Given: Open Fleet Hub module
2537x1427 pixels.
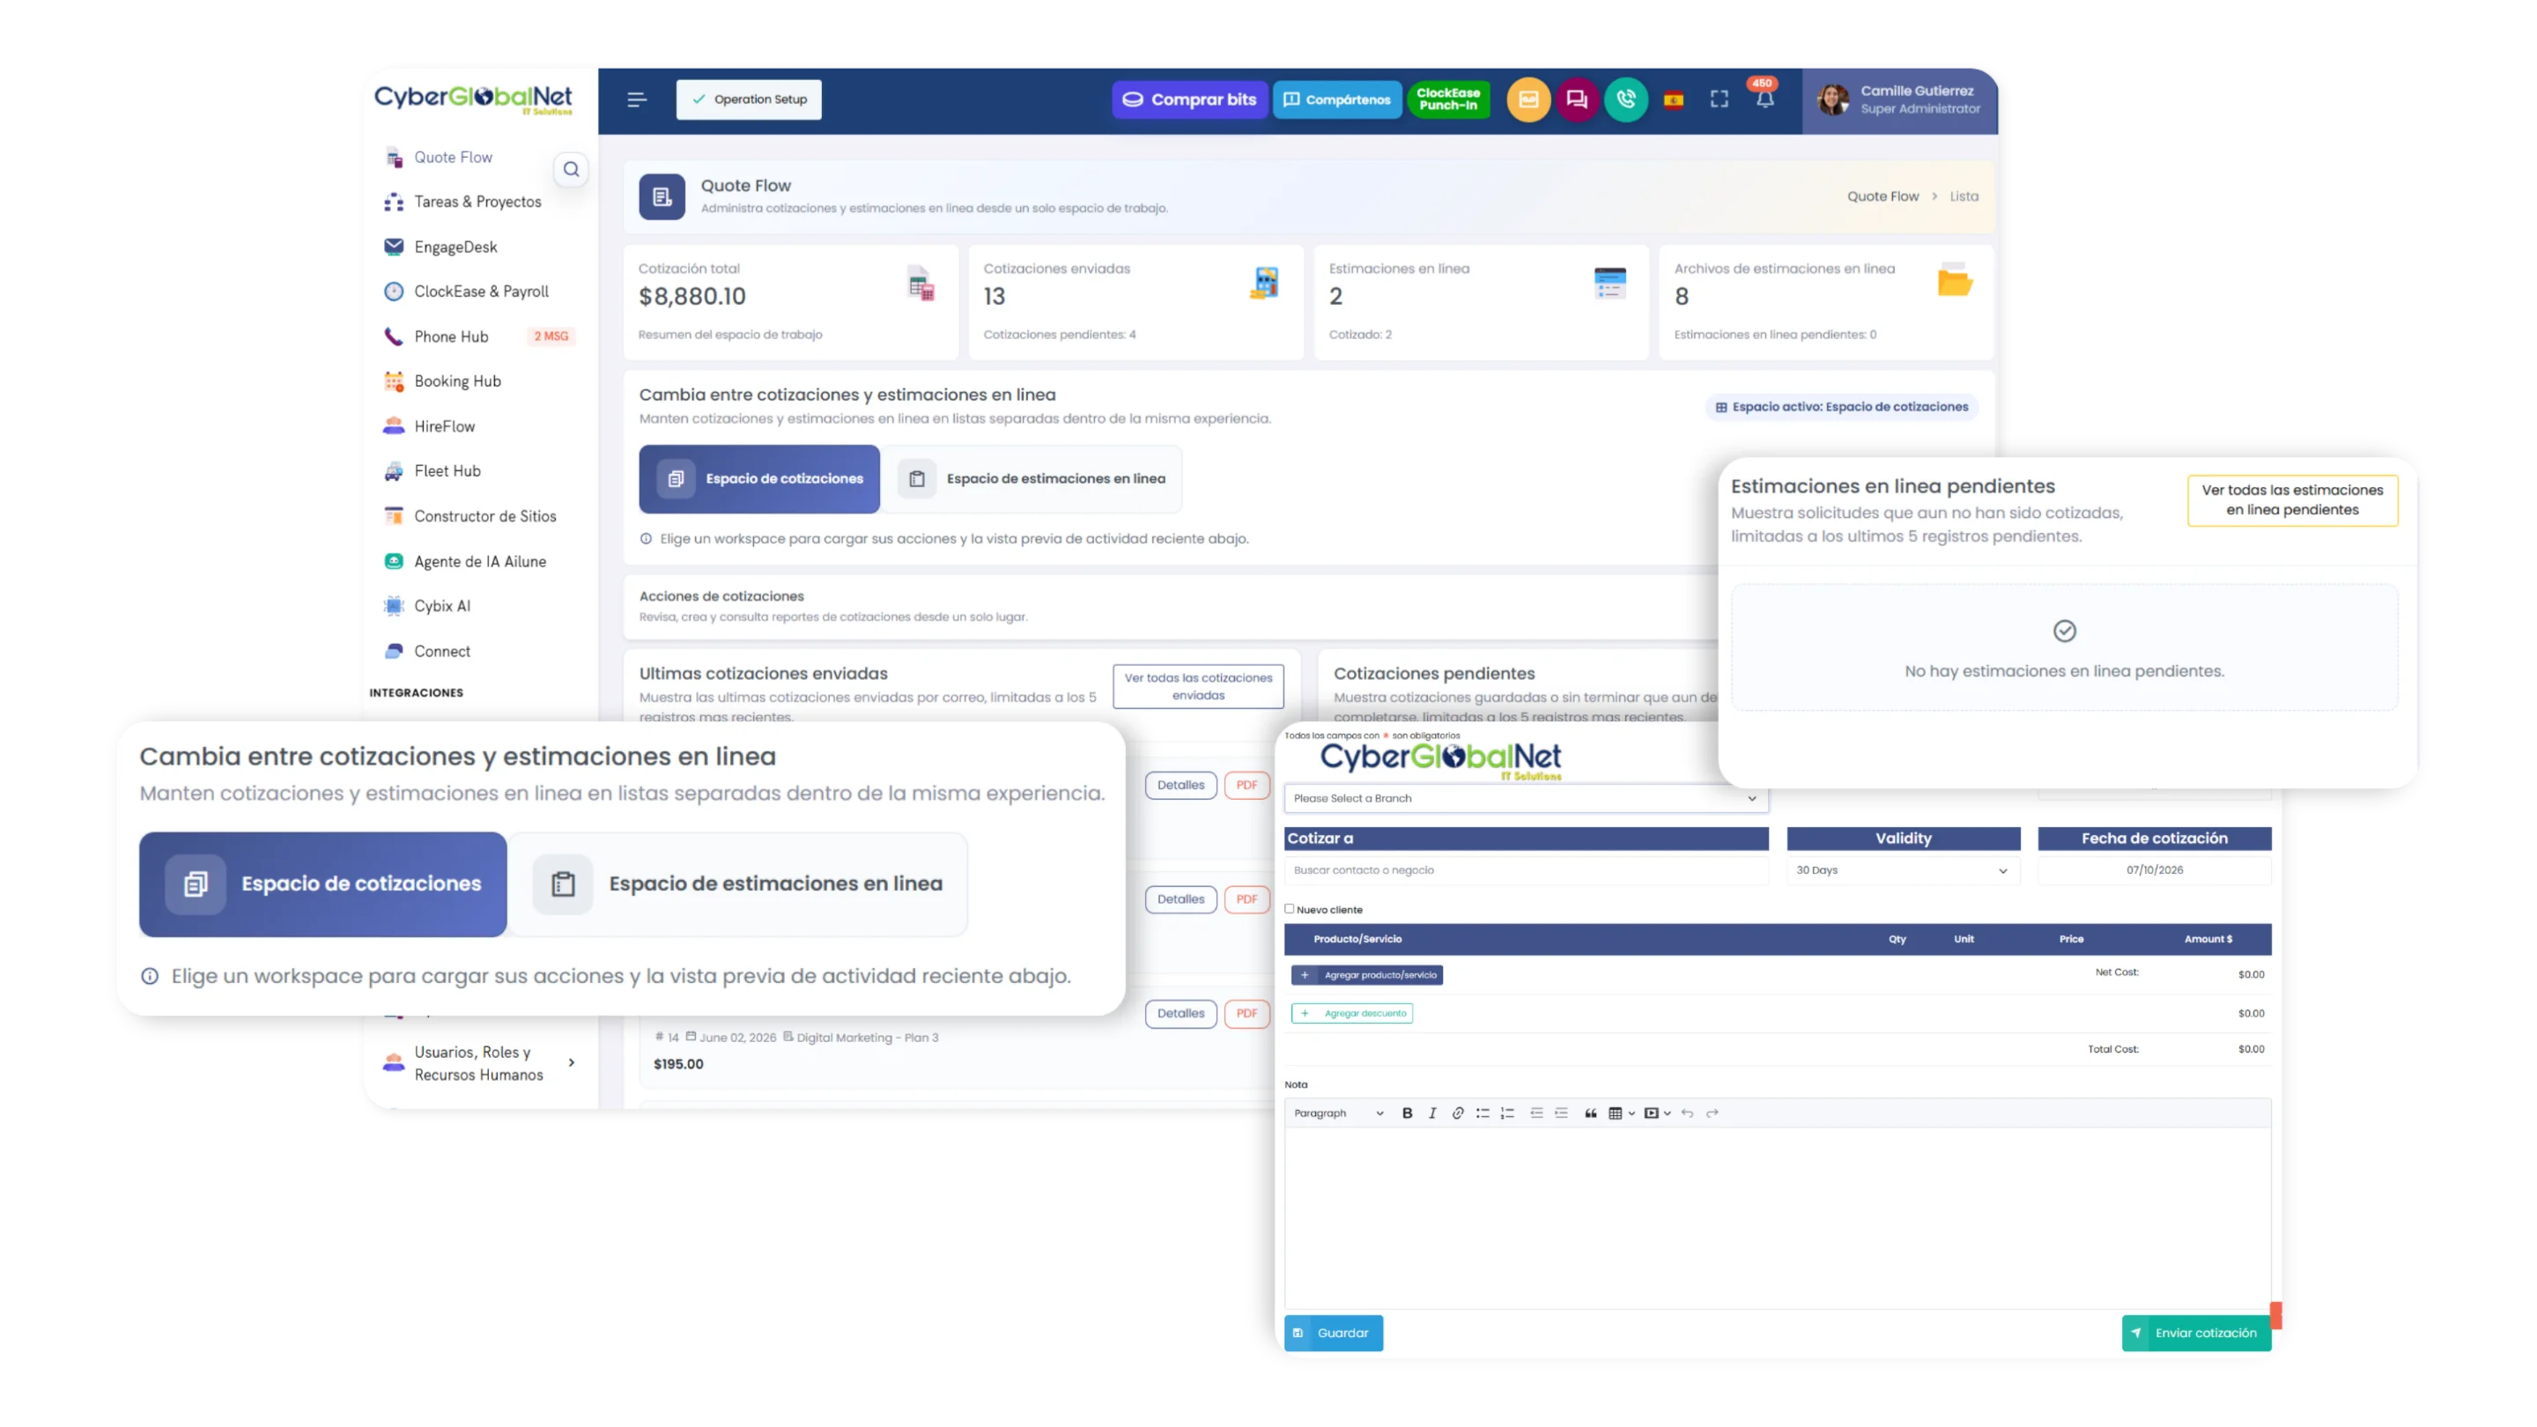Looking at the screenshot, I should (447, 470).
